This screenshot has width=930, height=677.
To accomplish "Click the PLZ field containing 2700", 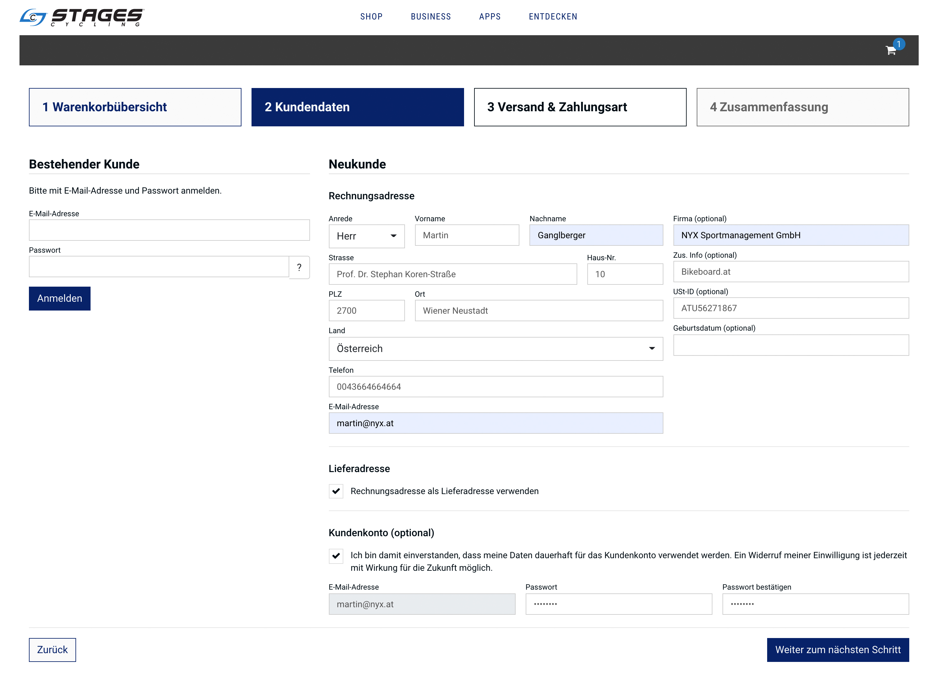I will 367,311.
